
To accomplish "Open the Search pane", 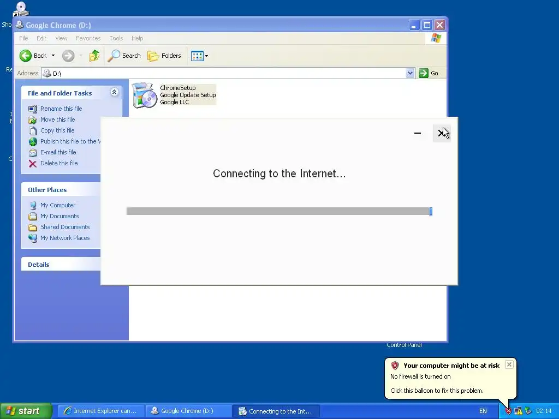I will click(x=124, y=56).
